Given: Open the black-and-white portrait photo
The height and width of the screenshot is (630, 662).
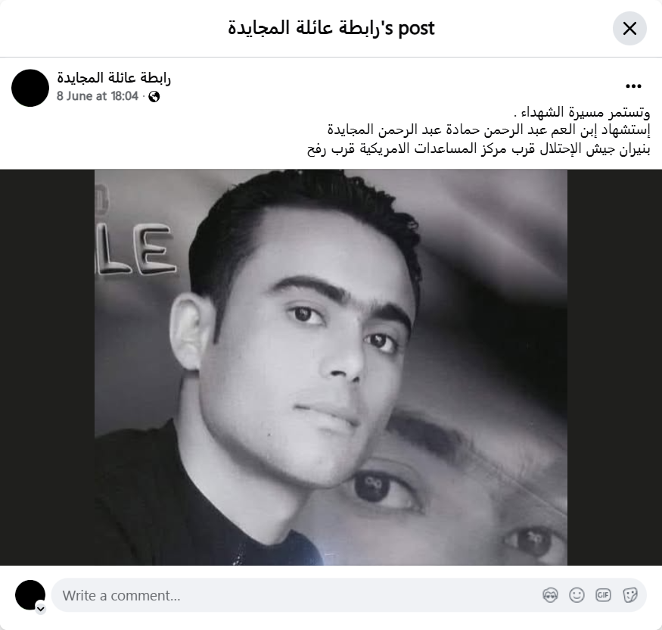Looking at the screenshot, I should click(x=331, y=367).
